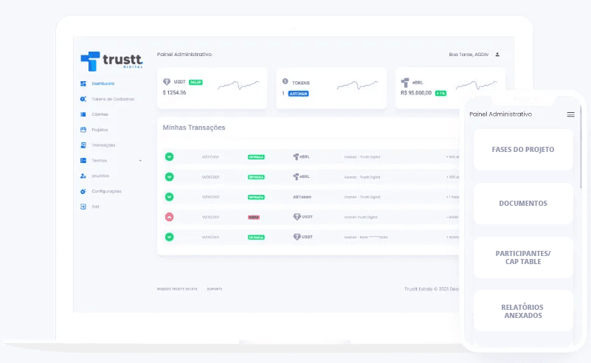
Task: Click the trustt digital logo
Action: pos(111,61)
